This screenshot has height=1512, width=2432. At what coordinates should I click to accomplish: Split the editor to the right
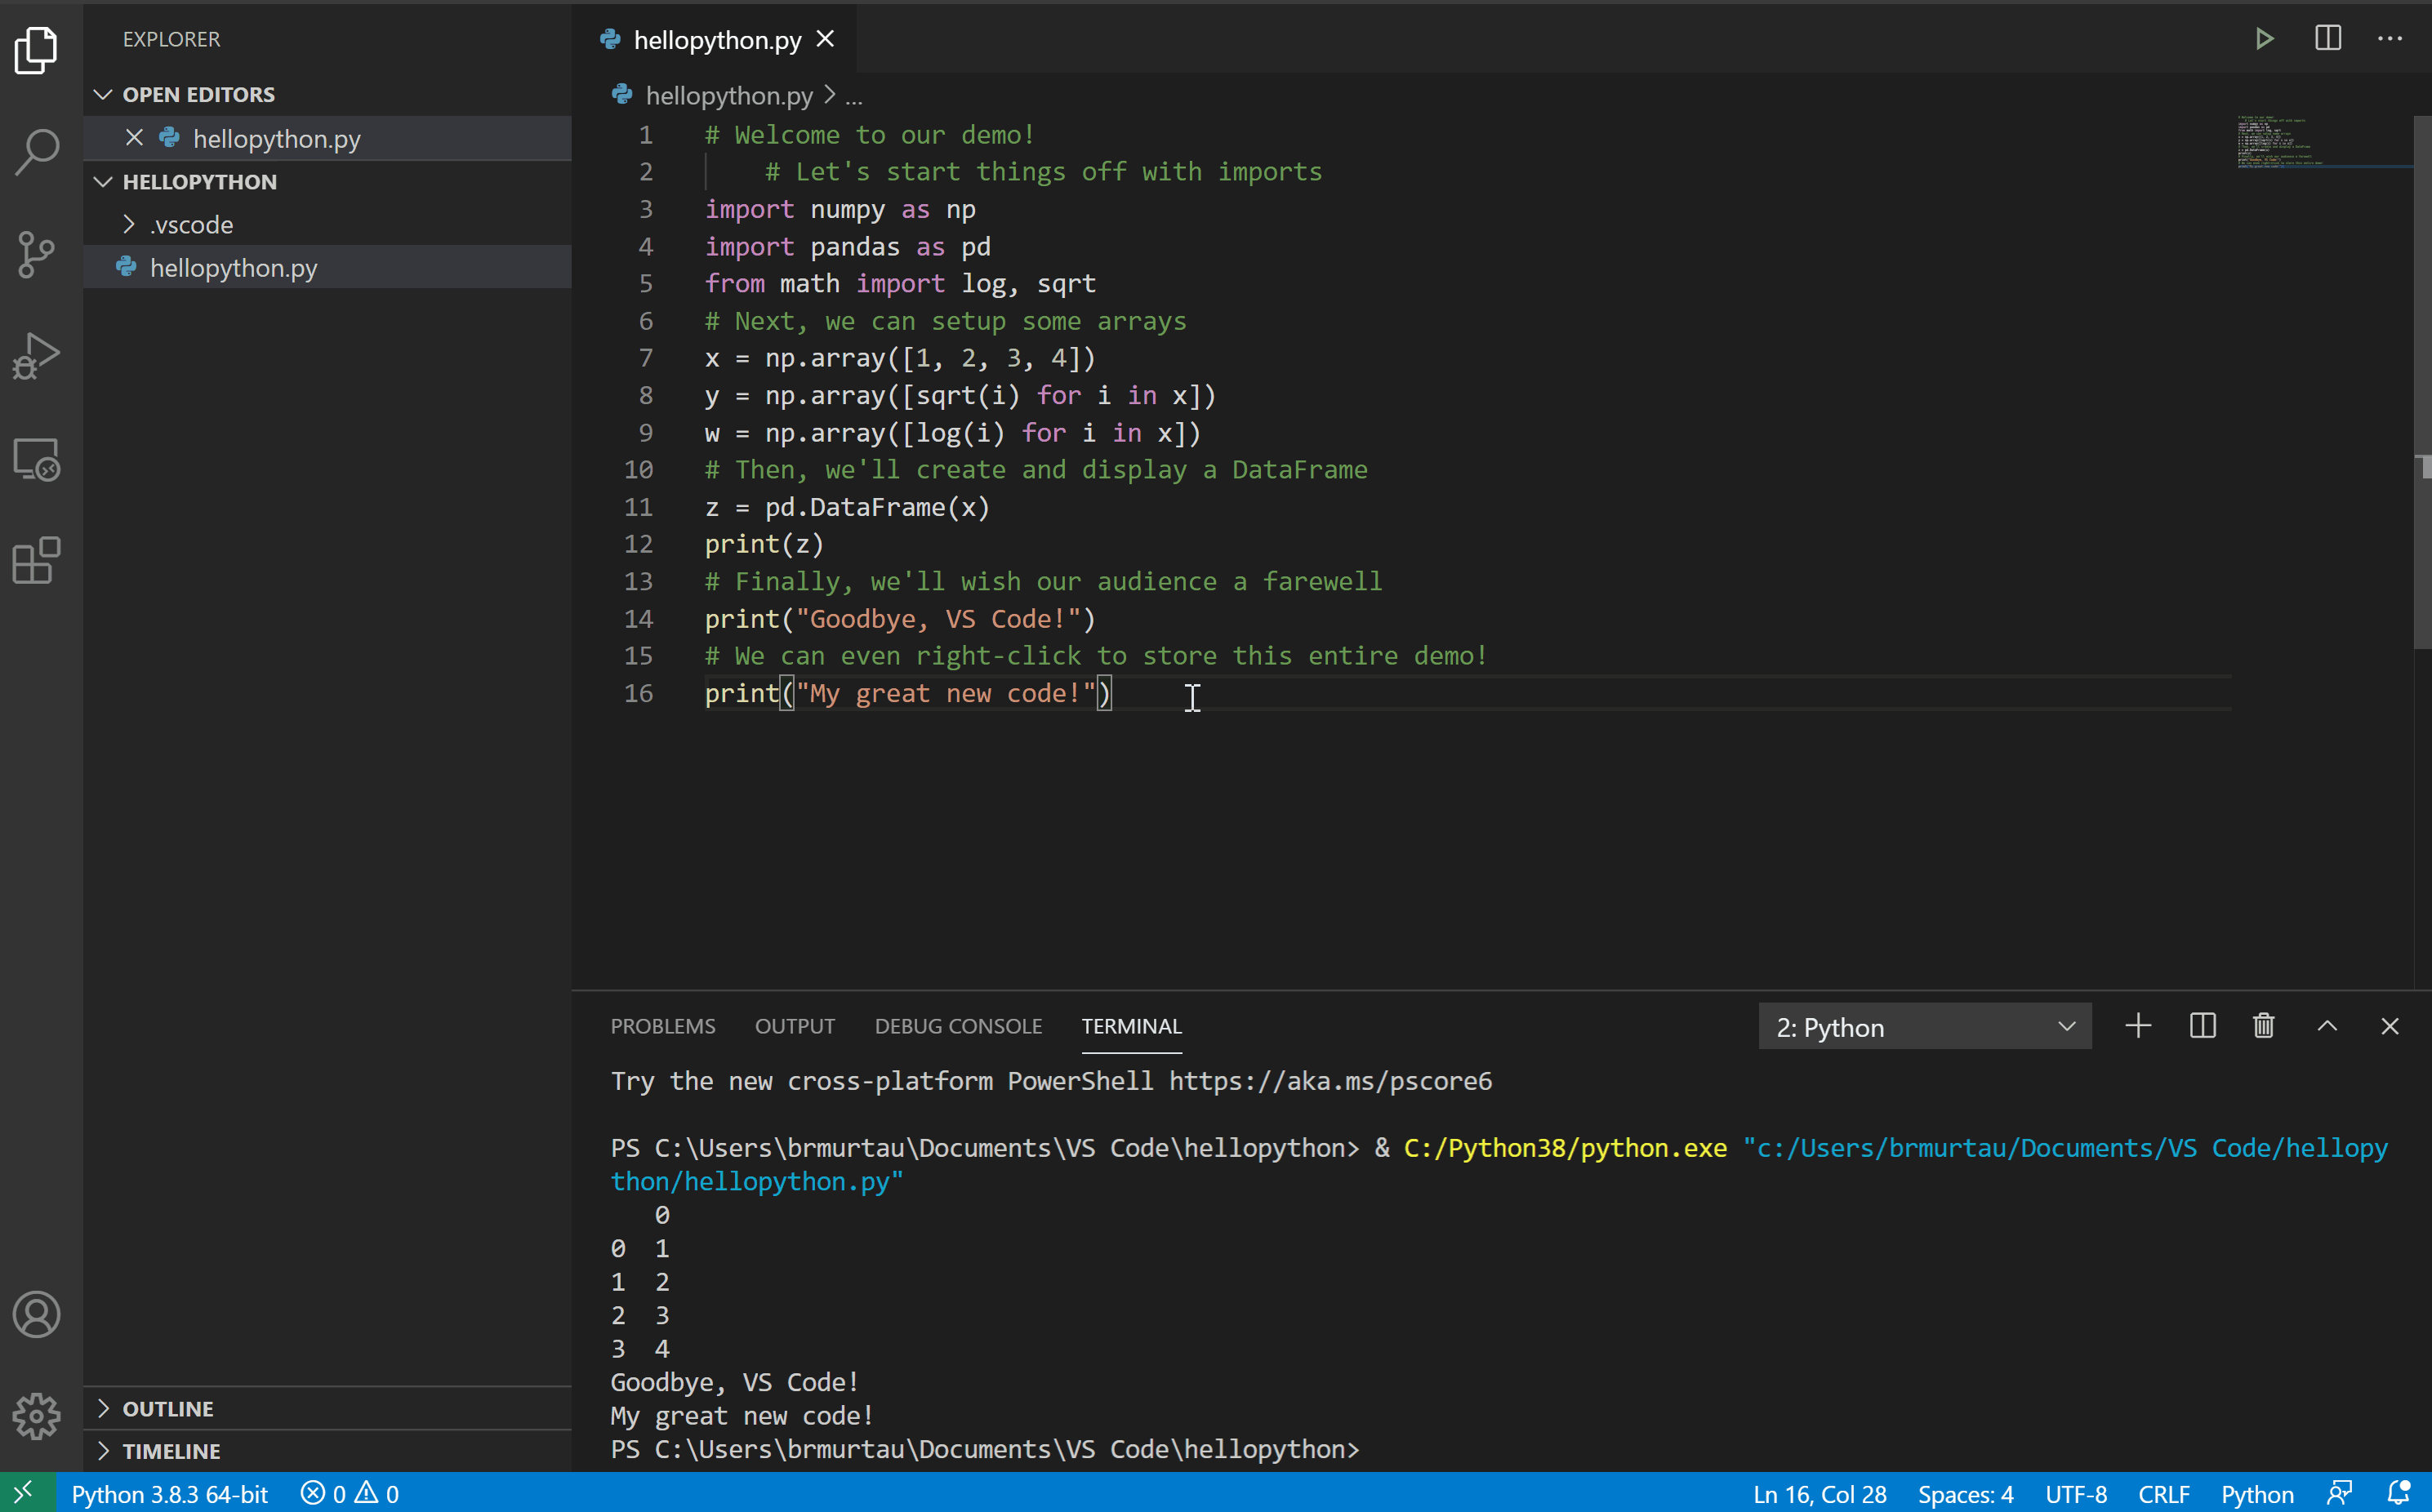click(x=2328, y=39)
